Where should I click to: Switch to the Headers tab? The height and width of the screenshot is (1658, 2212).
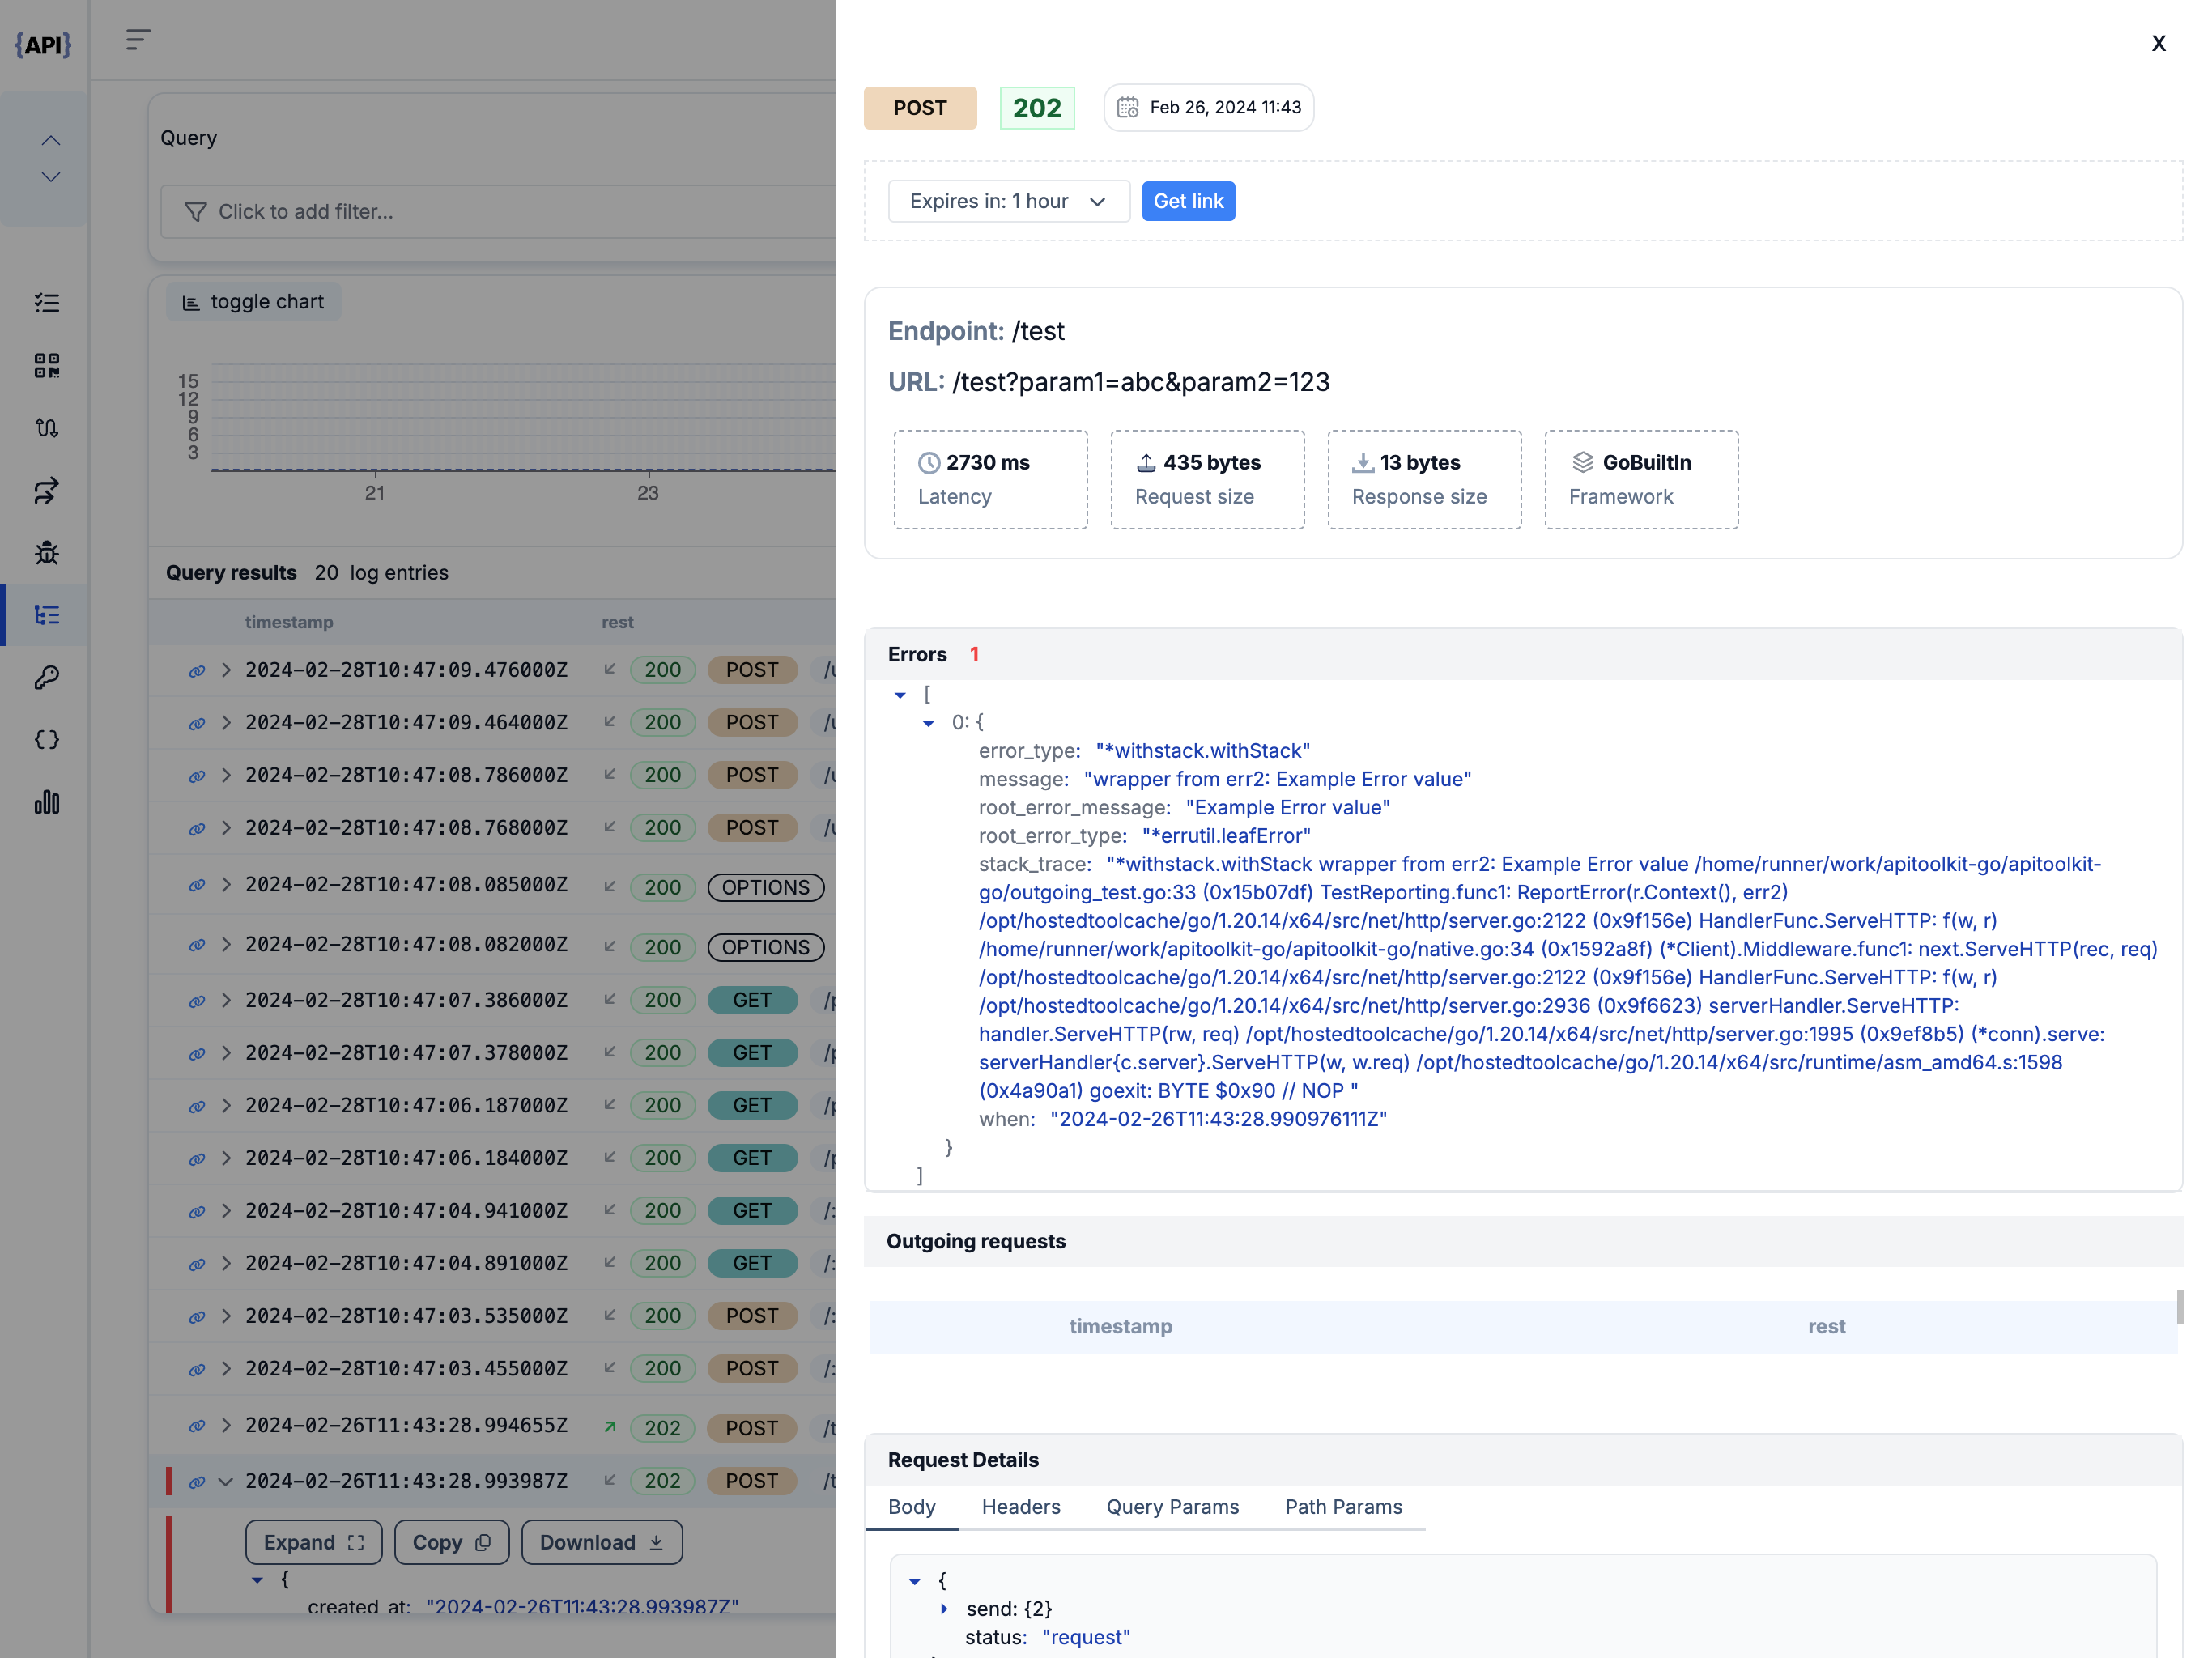1020,1507
